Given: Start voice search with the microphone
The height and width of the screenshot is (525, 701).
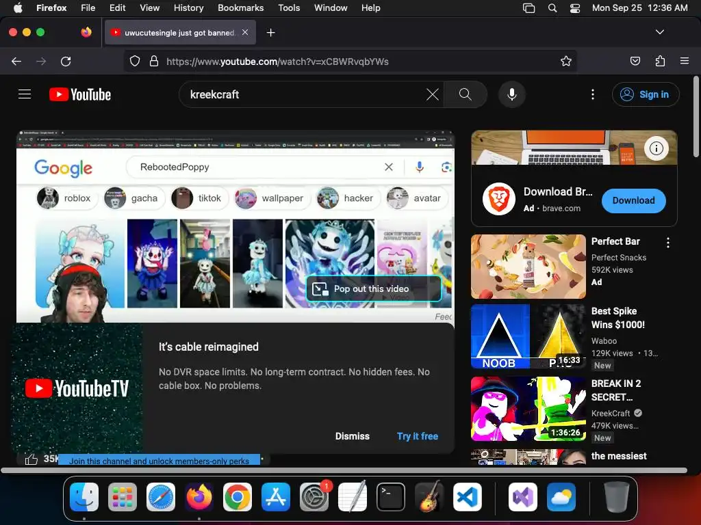Looking at the screenshot, I should (512, 94).
